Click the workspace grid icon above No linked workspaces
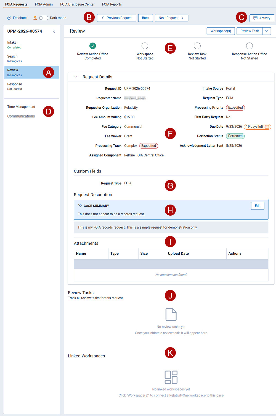 point(171,377)
